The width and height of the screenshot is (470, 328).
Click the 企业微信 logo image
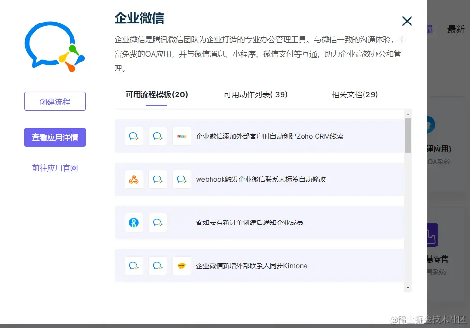tap(55, 47)
